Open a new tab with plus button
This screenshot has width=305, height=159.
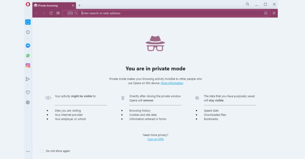[x=79, y=5]
